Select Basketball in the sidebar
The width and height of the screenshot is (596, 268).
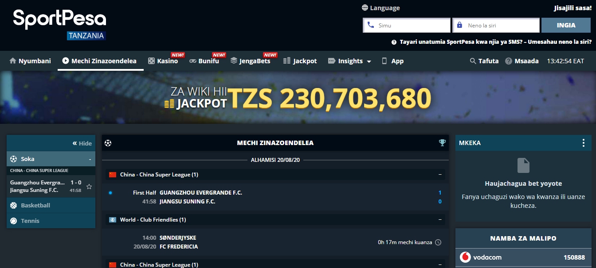tap(51, 205)
